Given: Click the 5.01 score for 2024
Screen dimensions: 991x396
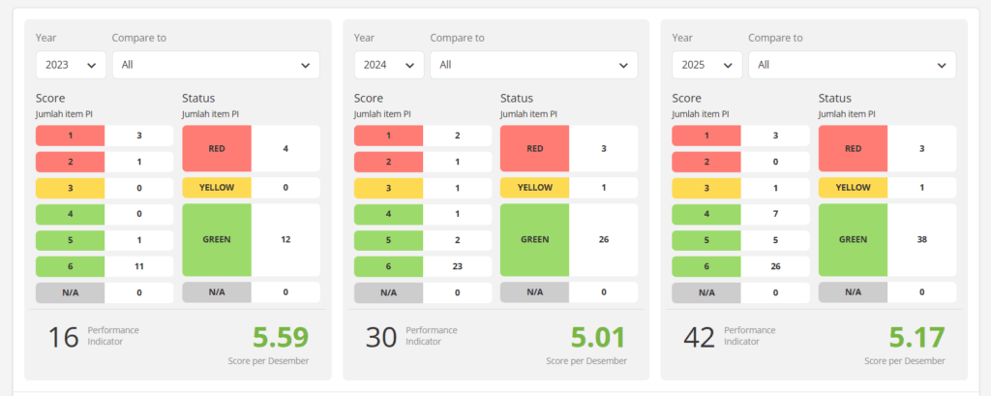Looking at the screenshot, I should (x=598, y=337).
